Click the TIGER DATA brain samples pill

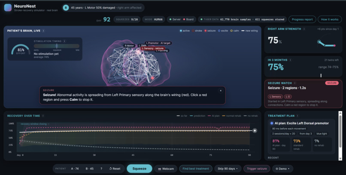point(242,19)
